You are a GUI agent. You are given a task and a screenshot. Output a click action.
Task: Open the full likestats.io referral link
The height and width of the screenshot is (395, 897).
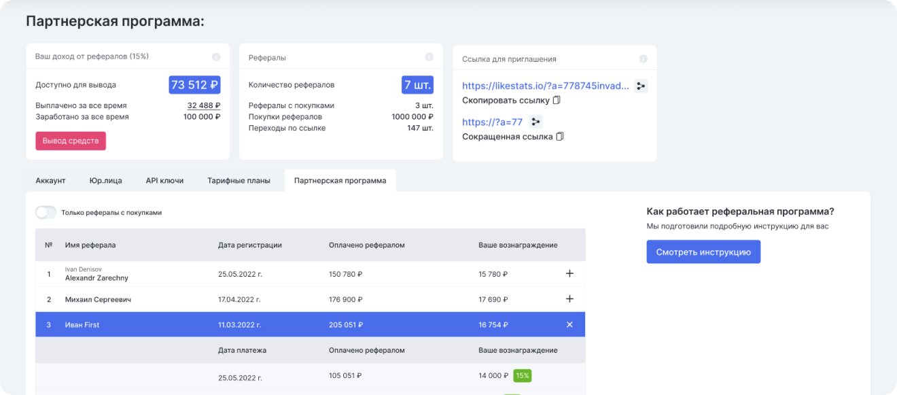click(546, 86)
